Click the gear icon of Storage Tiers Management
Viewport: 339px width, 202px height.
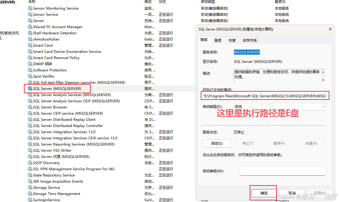pos(30,194)
